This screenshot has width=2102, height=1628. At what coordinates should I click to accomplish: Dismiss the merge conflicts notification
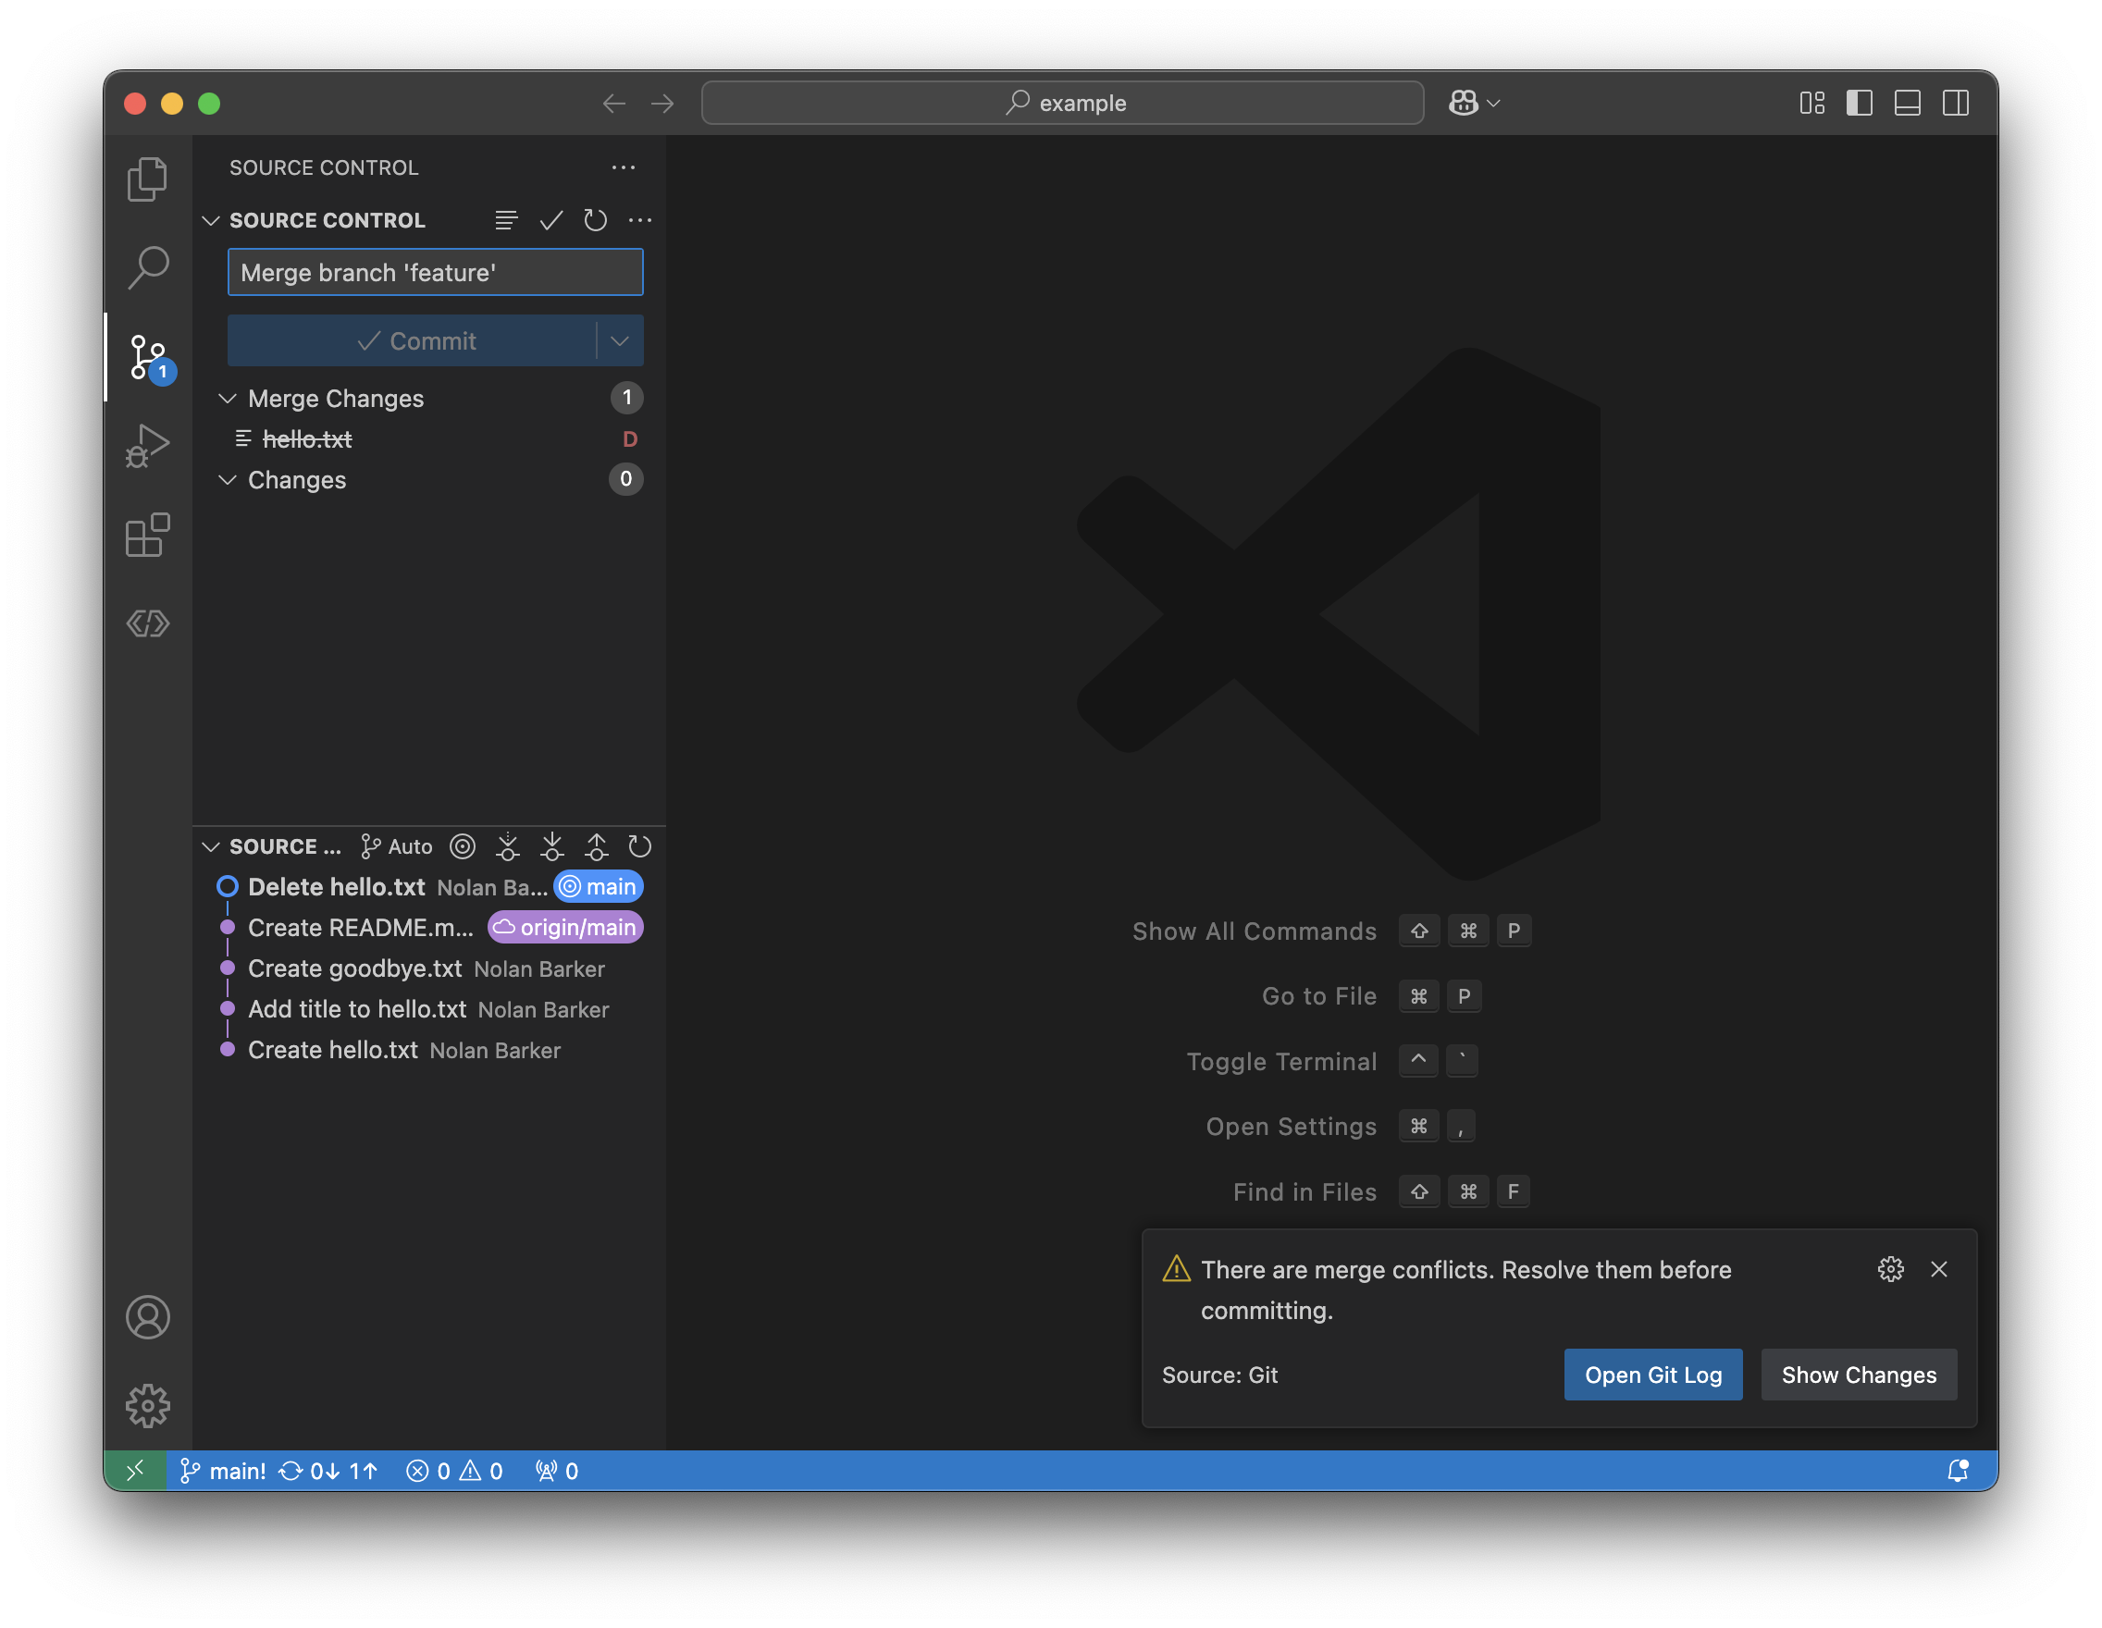click(x=1938, y=1269)
